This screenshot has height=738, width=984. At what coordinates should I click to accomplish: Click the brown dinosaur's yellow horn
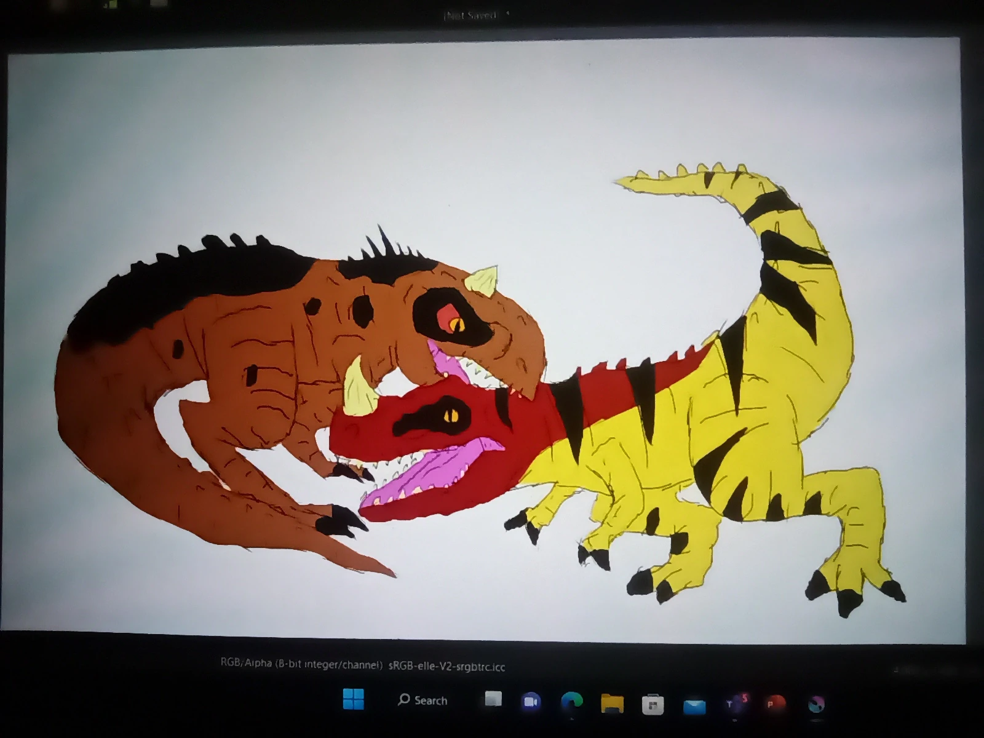pos(483,283)
